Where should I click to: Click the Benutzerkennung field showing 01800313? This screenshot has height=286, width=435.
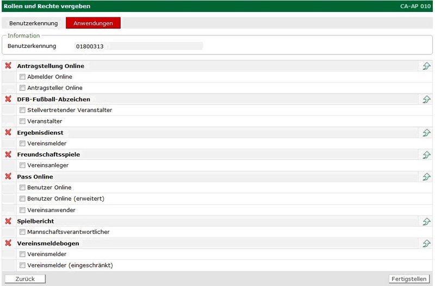(139, 46)
